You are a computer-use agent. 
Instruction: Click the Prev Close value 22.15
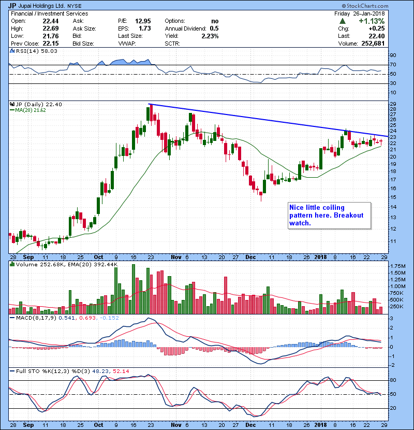pyautogui.click(x=51, y=44)
